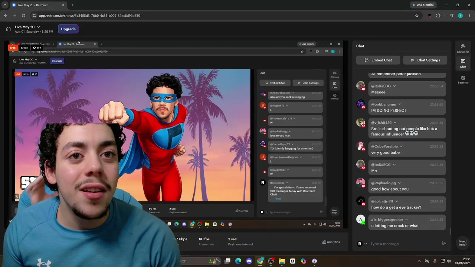Open Task View on the taskbar
Image resolution: width=475 pixels, height=267 pixels.
coord(227,261)
